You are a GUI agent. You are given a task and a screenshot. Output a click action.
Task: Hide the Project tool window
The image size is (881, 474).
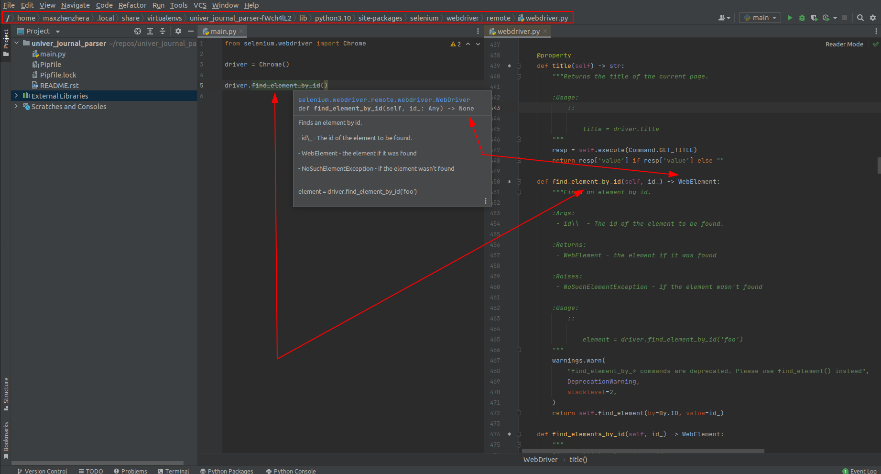click(191, 31)
